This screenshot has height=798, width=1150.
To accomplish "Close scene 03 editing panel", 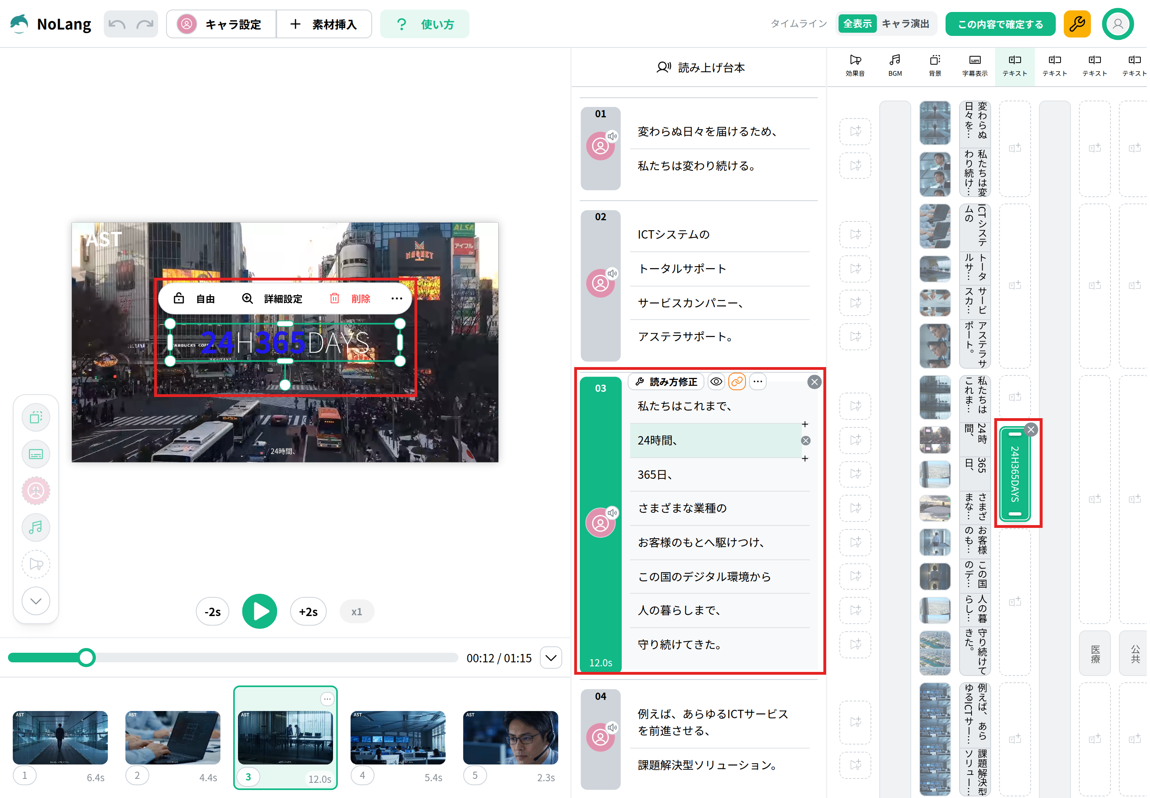I will tap(814, 382).
